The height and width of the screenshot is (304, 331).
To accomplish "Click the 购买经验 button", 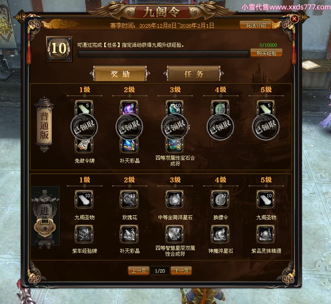I will click(x=266, y=53).
